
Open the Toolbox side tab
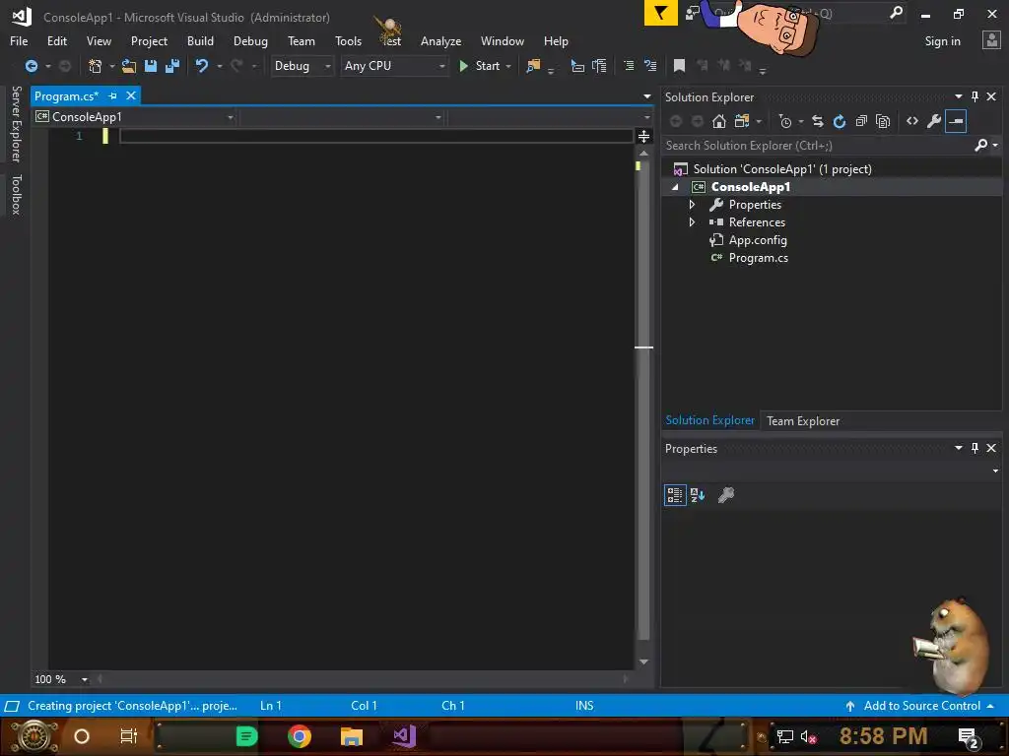coord(16,194)
